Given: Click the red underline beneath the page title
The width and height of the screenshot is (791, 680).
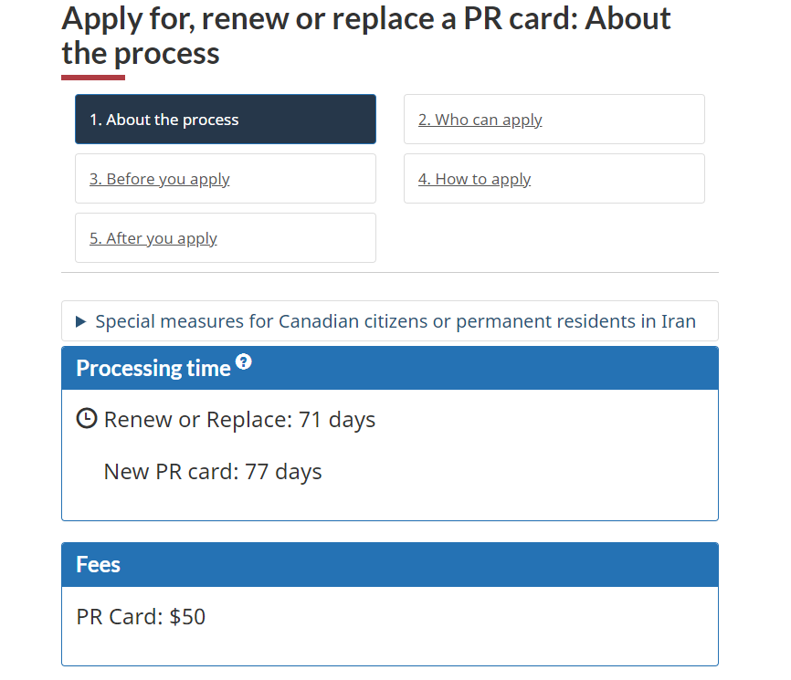Looking at the screenshot, I should coord(93,78).
